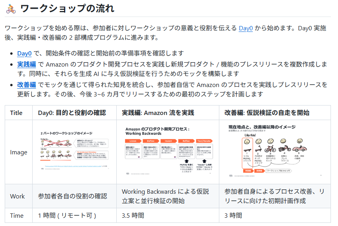Click the 参加者各自の役割の確認 cell
Screen dimensions: 338x226
pos(72,196)
